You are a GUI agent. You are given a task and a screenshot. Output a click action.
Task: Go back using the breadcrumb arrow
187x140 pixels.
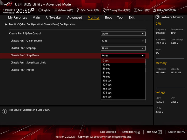(6, 24)
